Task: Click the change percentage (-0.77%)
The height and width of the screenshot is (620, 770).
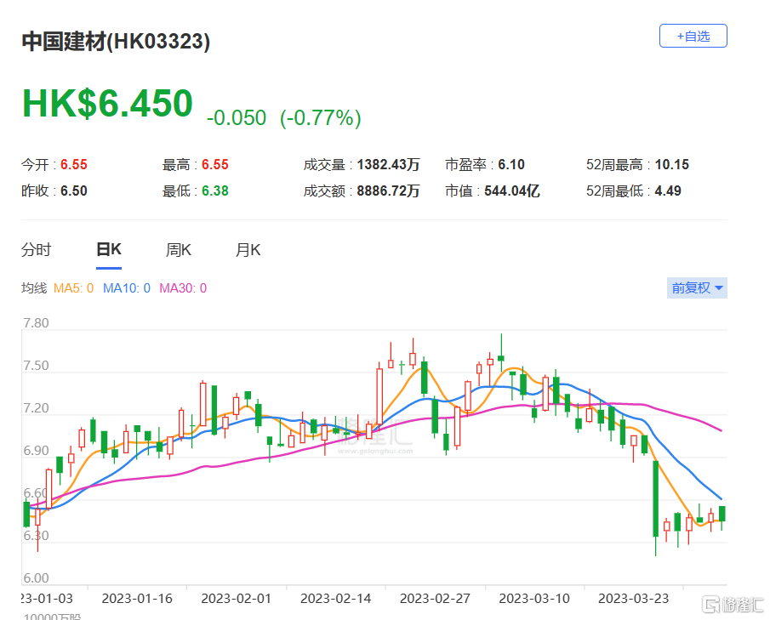Action: pos(321,118)
